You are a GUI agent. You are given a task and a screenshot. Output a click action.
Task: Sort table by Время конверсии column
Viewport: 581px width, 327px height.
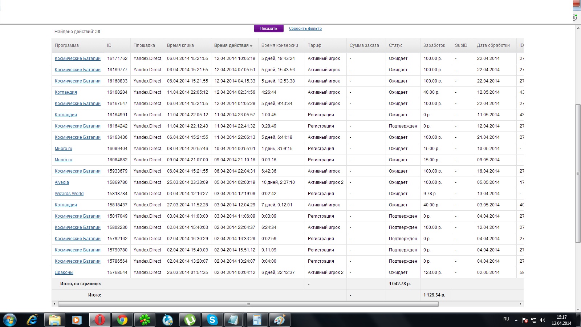280,45
